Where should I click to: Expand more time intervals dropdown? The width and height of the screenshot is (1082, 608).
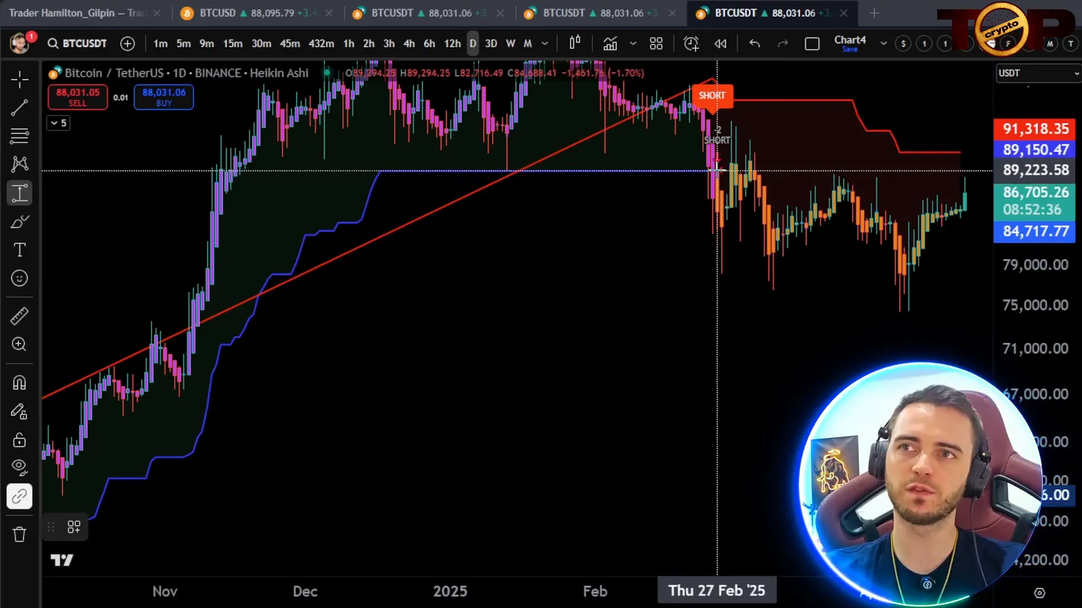pos(545,43)
